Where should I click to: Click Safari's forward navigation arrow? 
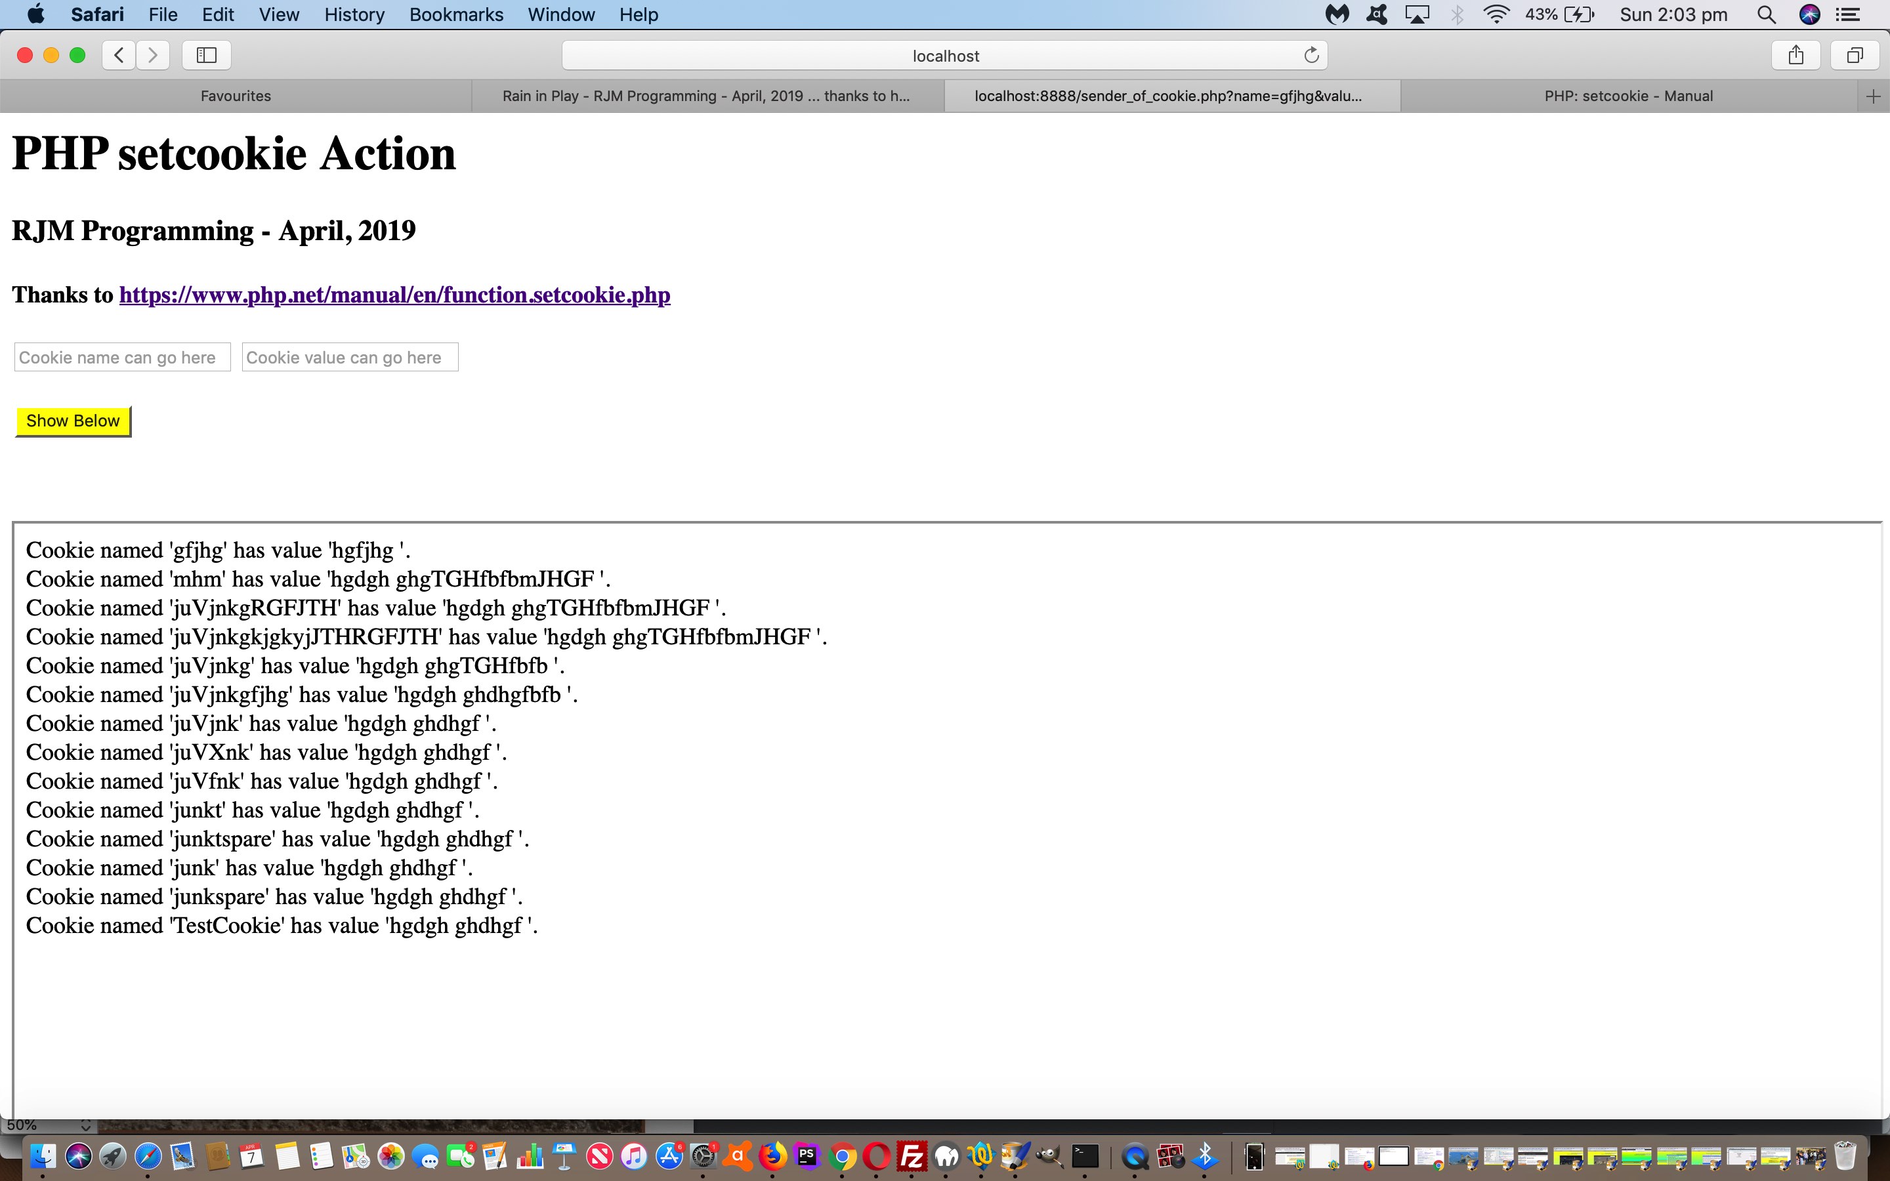[x=153, y=54]
